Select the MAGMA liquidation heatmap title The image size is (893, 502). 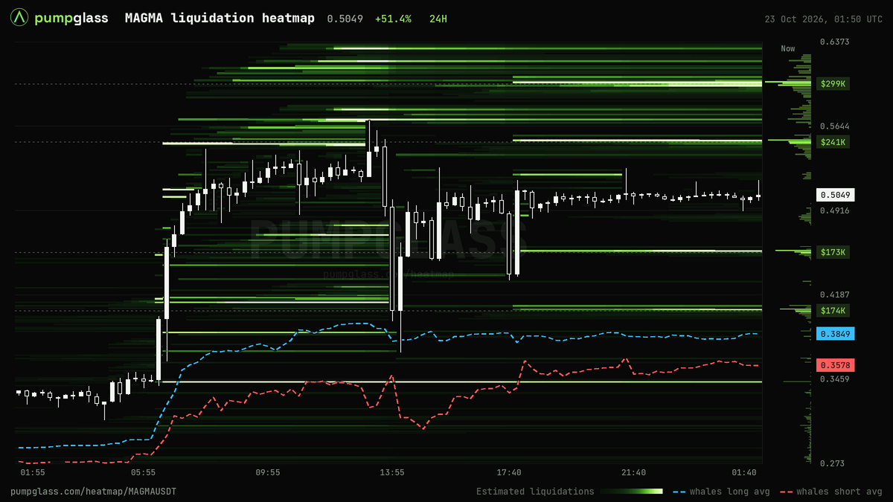click(220, 18)
